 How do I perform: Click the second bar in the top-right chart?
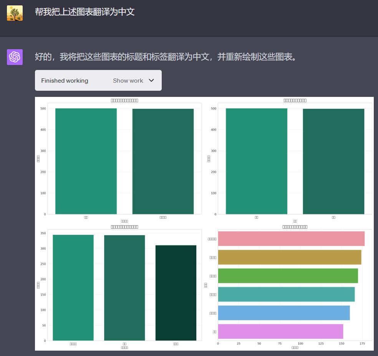tap(333, 161)
